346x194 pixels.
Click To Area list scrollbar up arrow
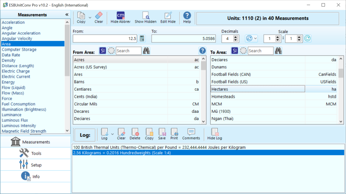[341, 59]
